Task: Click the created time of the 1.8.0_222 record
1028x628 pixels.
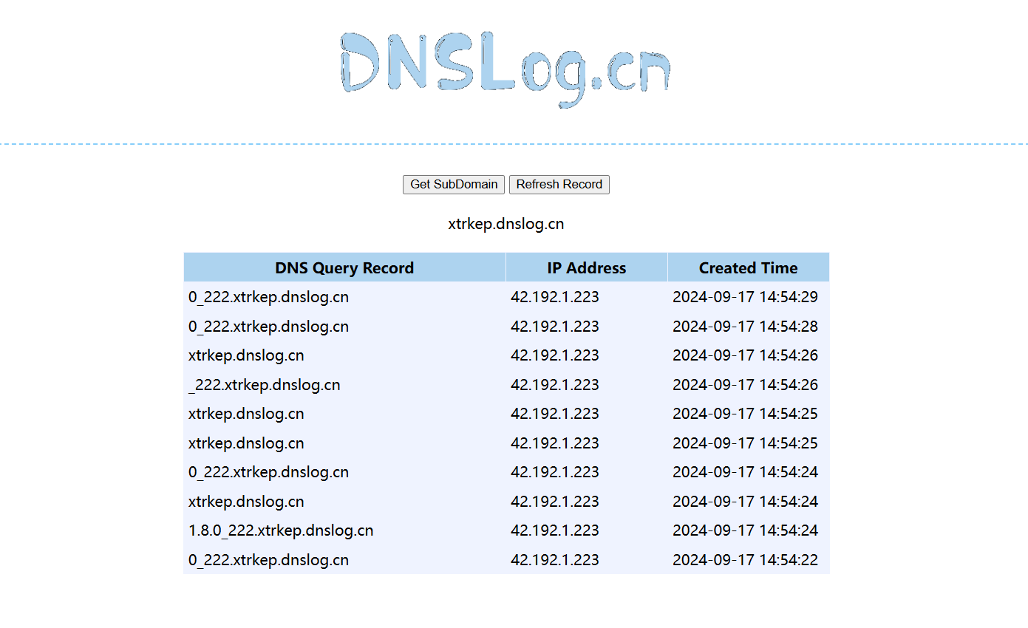Action: pyautogui.click(x=745, y=530)
